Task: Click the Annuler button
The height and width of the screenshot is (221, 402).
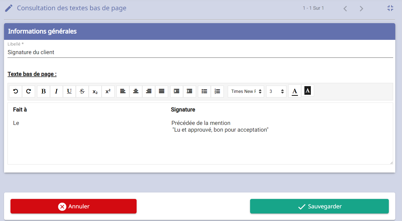Action: point(73,206)
